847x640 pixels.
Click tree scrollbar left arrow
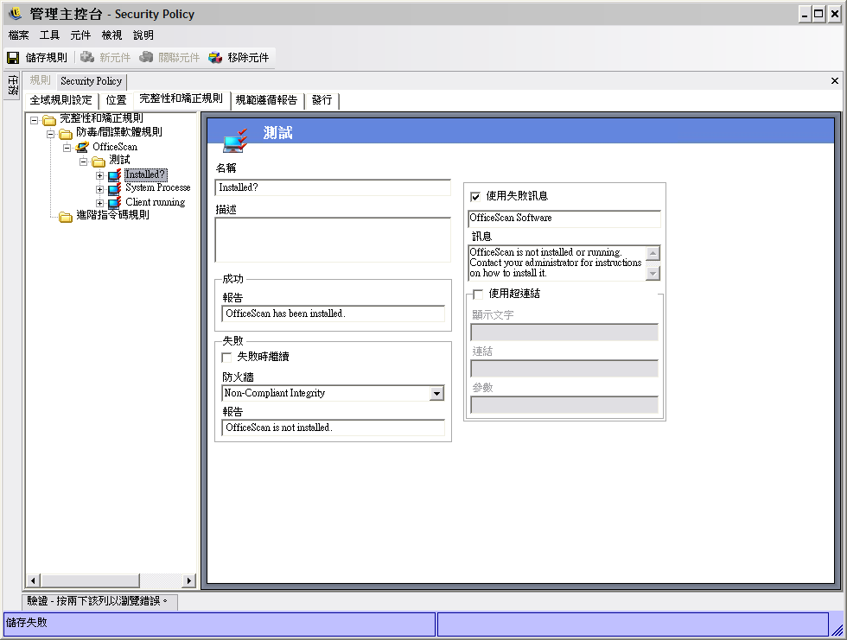33,581
